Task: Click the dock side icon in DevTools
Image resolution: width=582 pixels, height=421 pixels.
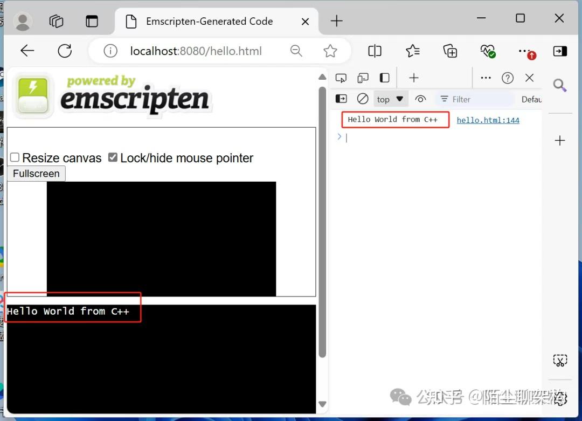Action: pos(384,78)
